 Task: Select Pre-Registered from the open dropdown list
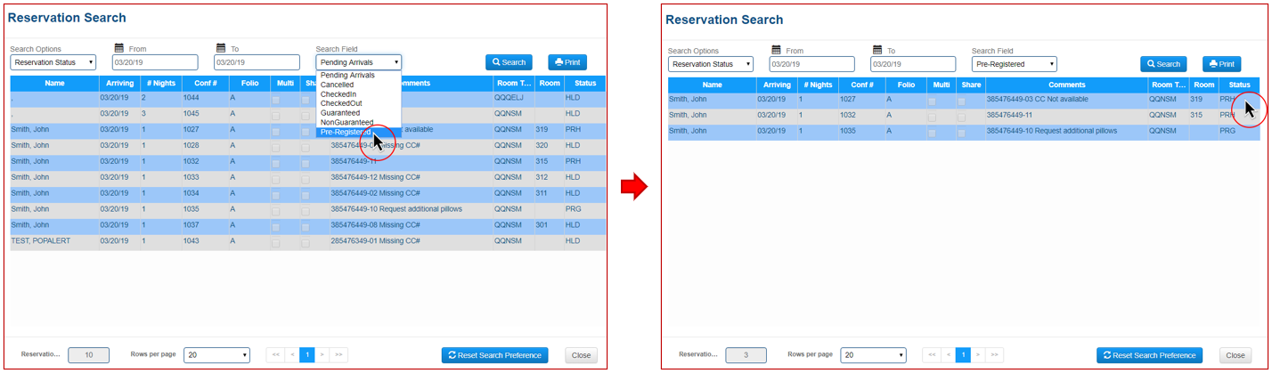(x=347, y=133)
